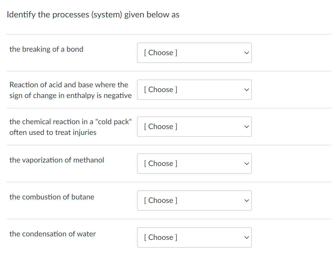This screenshot has height=257, width=336.
Task: Open the dropdown for the breaking of a bond
Action: [194, 53]
